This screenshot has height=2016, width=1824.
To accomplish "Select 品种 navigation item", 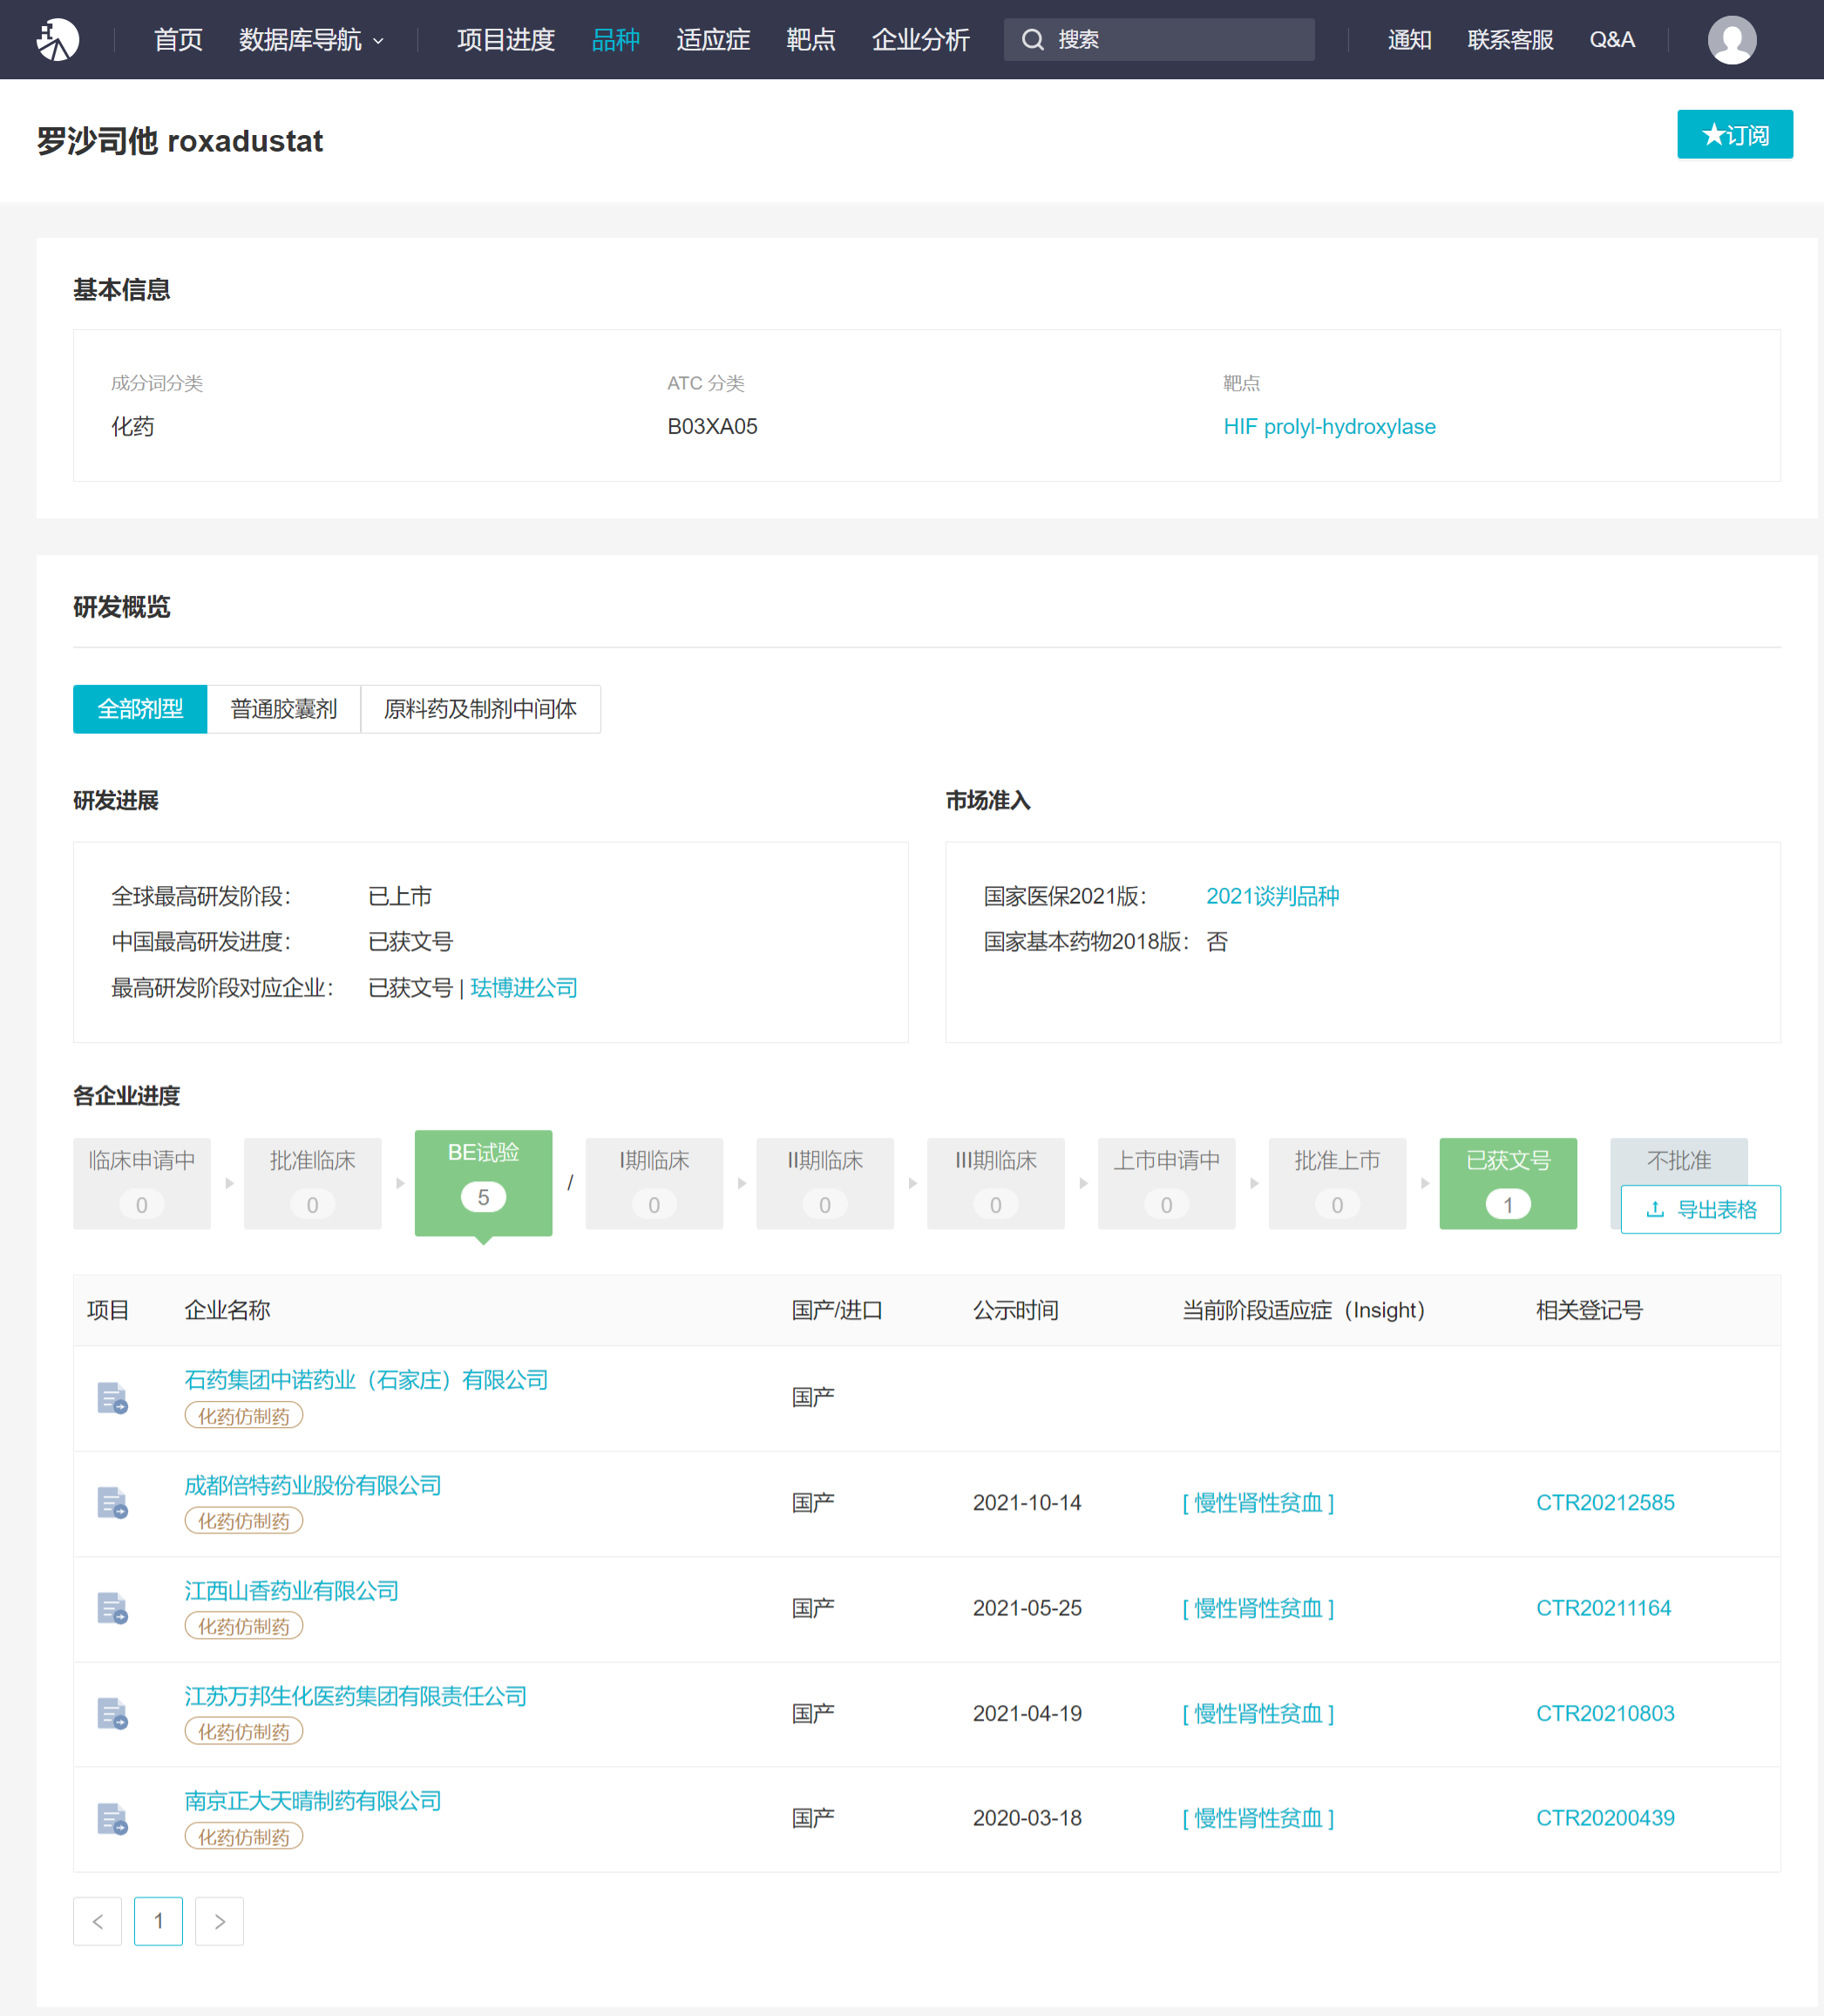I will [x=615, y=40].
